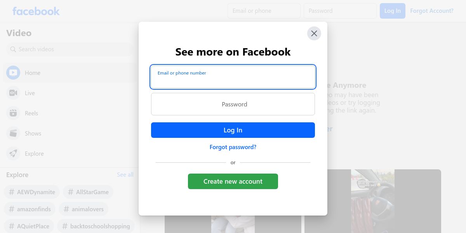Click See all next to Explore
The width and height of the screenshot is (466, 233).
point(125,175)
